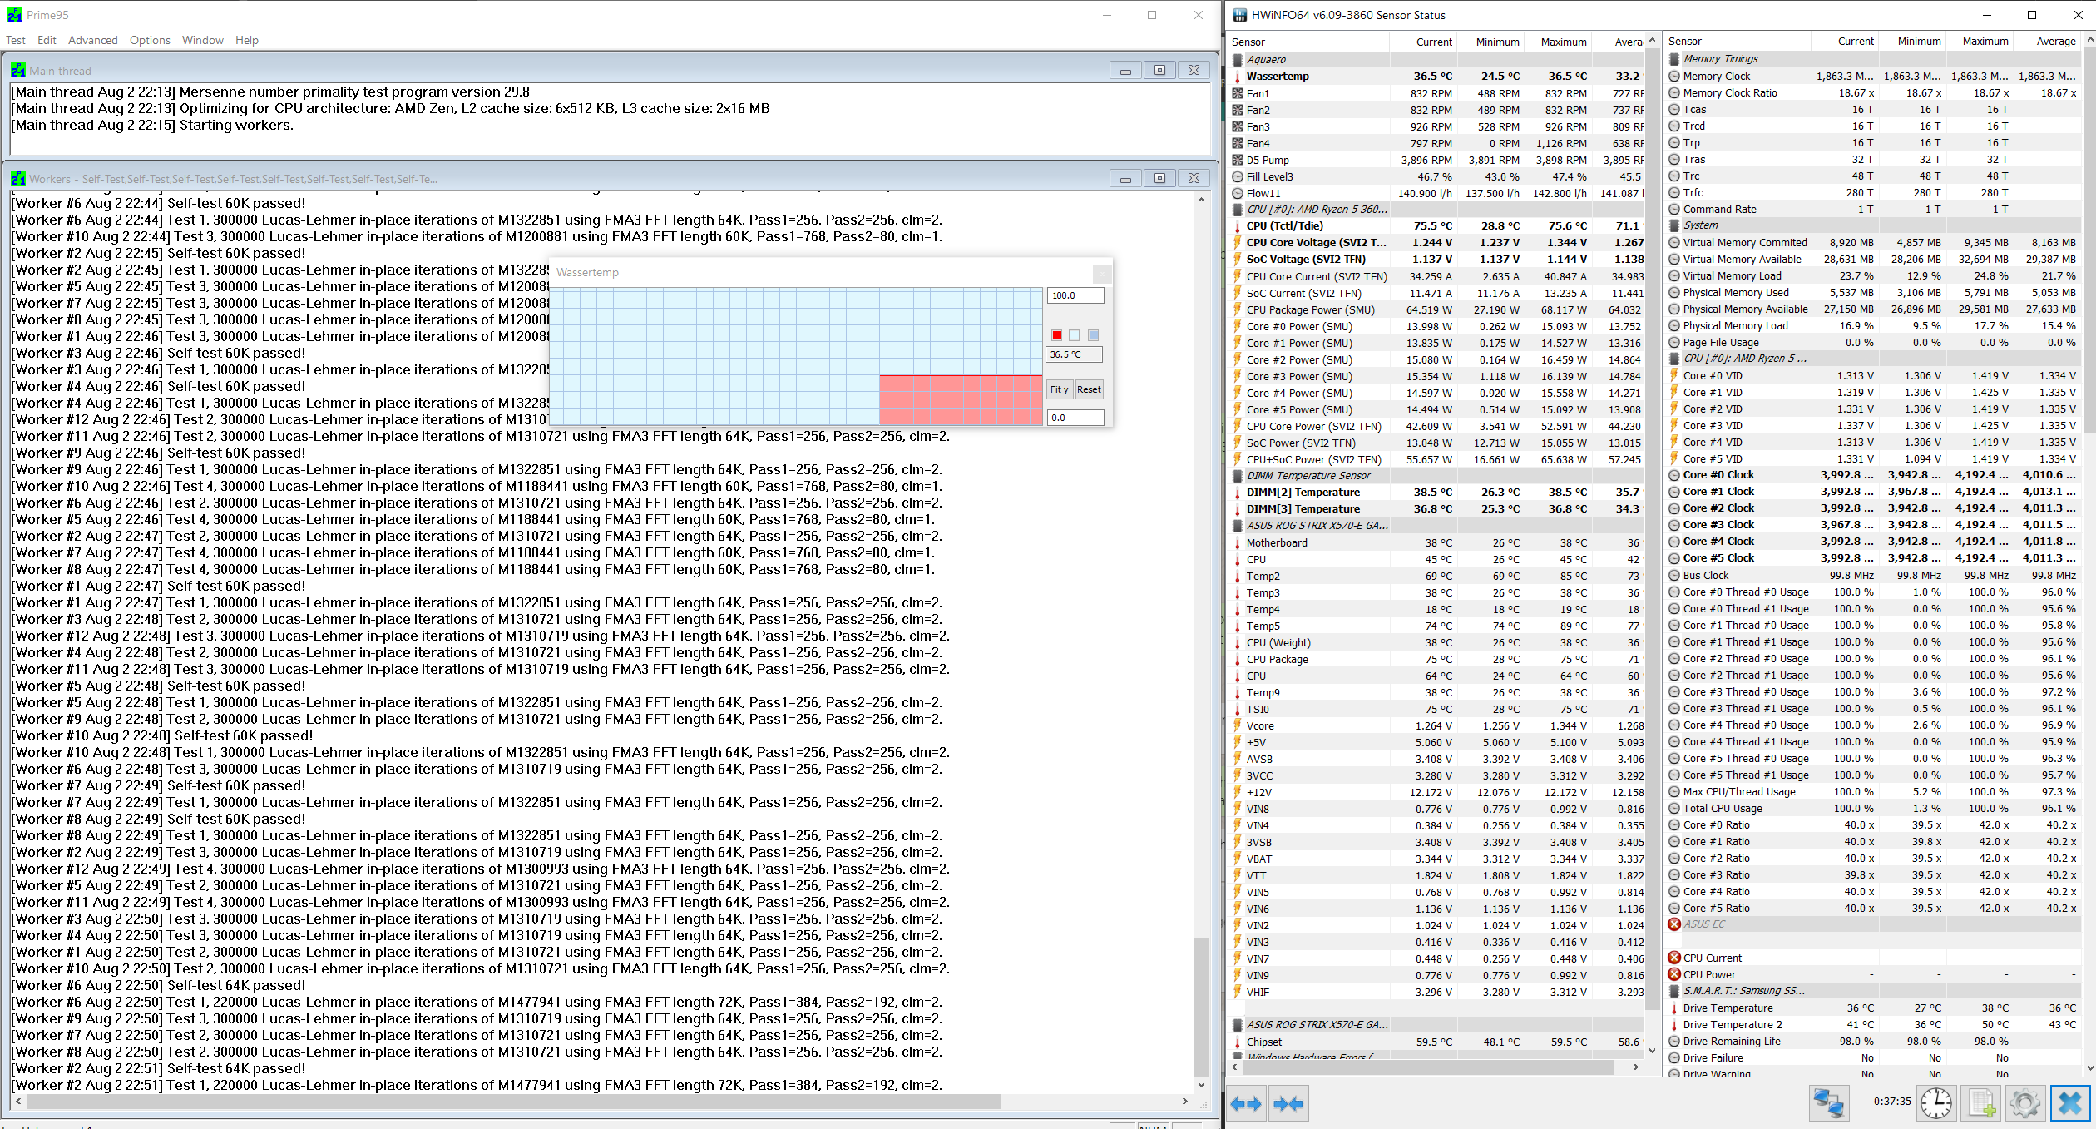
Task: Click the Fit y button
Action: coord(1058,389)
